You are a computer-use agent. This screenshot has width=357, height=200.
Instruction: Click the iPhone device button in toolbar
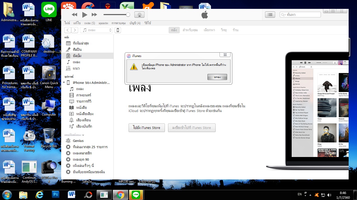pos(118,30)
